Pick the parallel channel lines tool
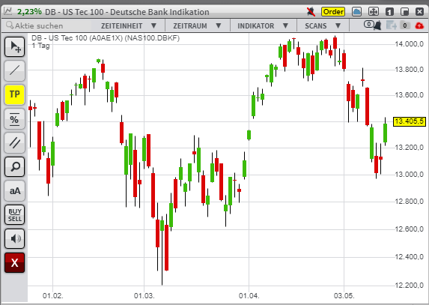This screenshot has height=305, width=429. 15,142
